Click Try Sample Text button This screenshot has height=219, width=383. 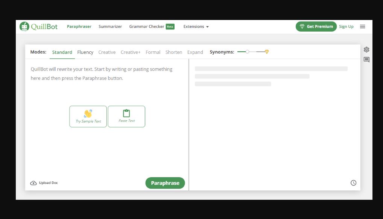click(88, 116)
